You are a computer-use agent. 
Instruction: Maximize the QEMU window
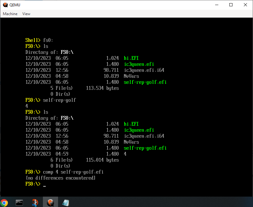point(231,5)
